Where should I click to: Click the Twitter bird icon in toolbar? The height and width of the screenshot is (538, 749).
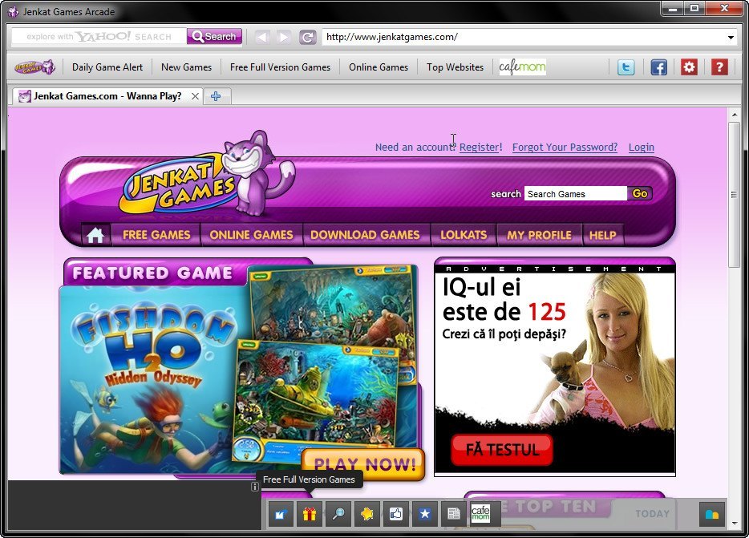pyautogui.click(x=626, y=67)
